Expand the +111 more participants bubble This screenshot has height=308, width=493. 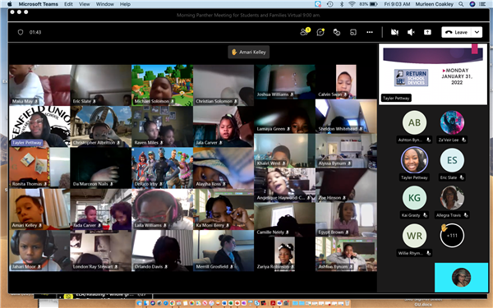(452, 236)
